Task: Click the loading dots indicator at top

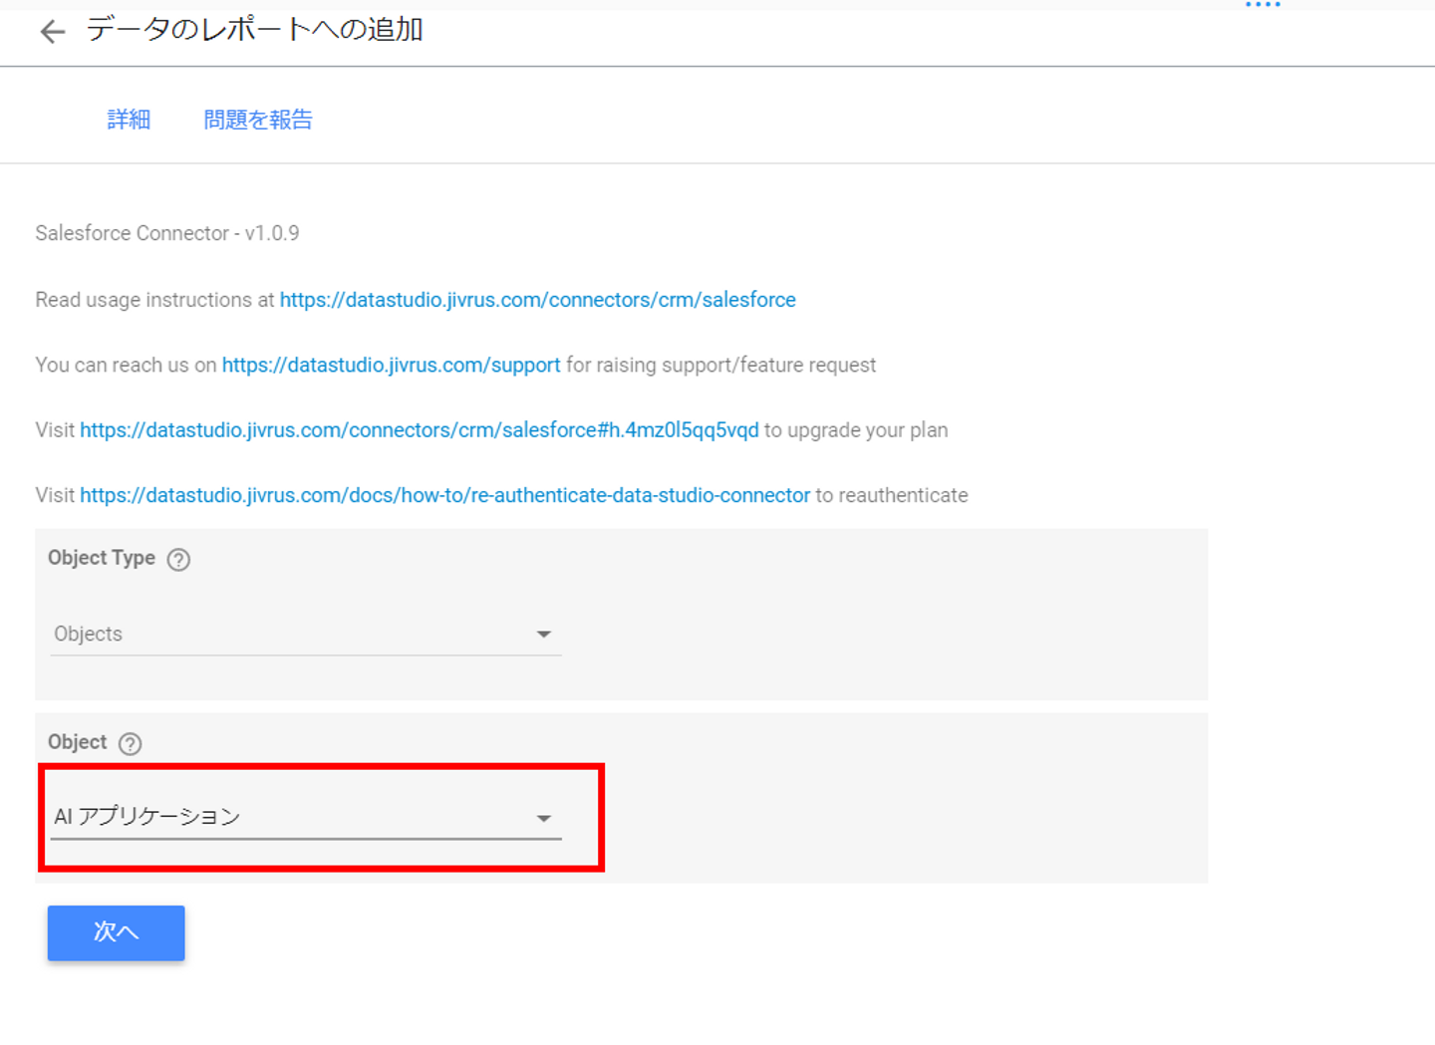Action: (x=1263, y=5)
